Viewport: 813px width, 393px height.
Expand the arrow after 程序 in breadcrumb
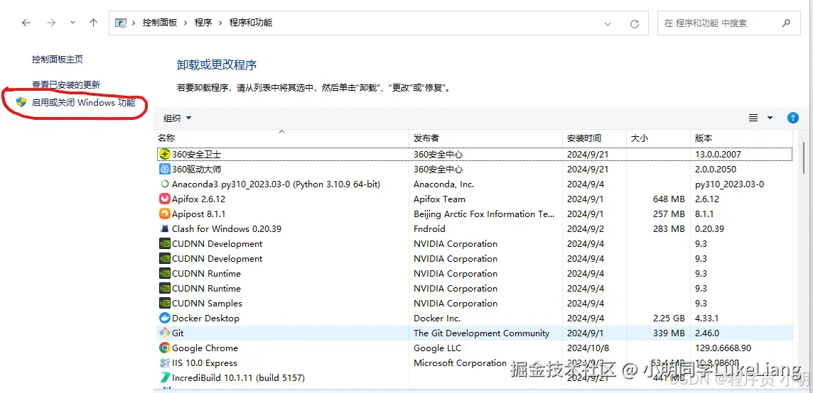220,23
